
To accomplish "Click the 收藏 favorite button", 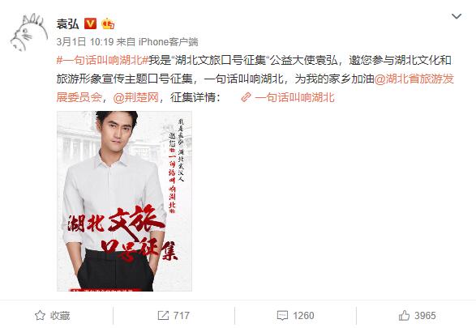I will click(x=52, y=316).
